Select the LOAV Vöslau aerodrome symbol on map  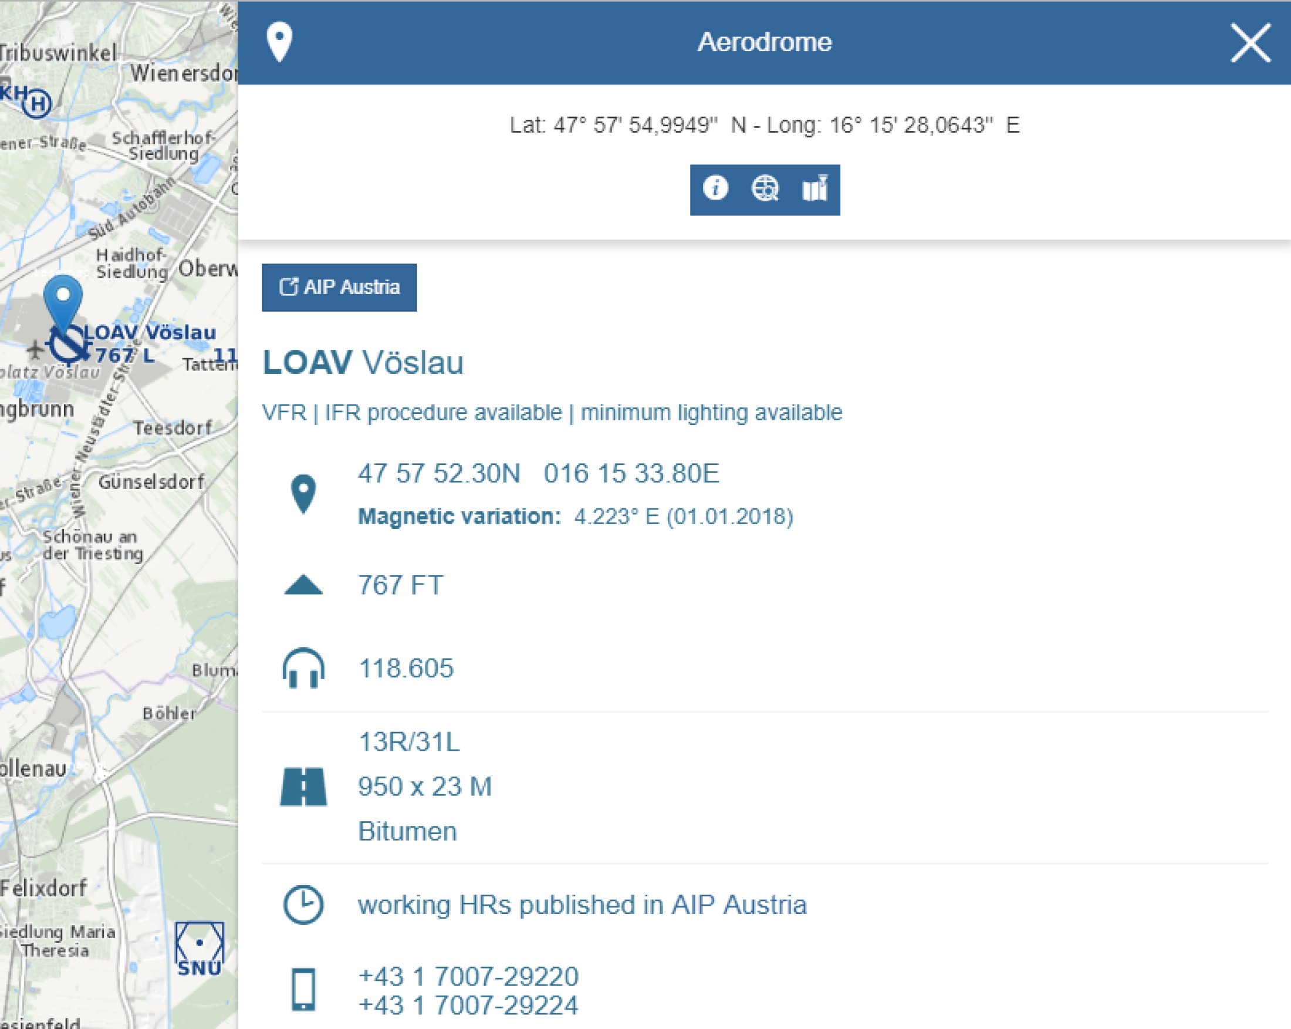(x=69, y=345)
